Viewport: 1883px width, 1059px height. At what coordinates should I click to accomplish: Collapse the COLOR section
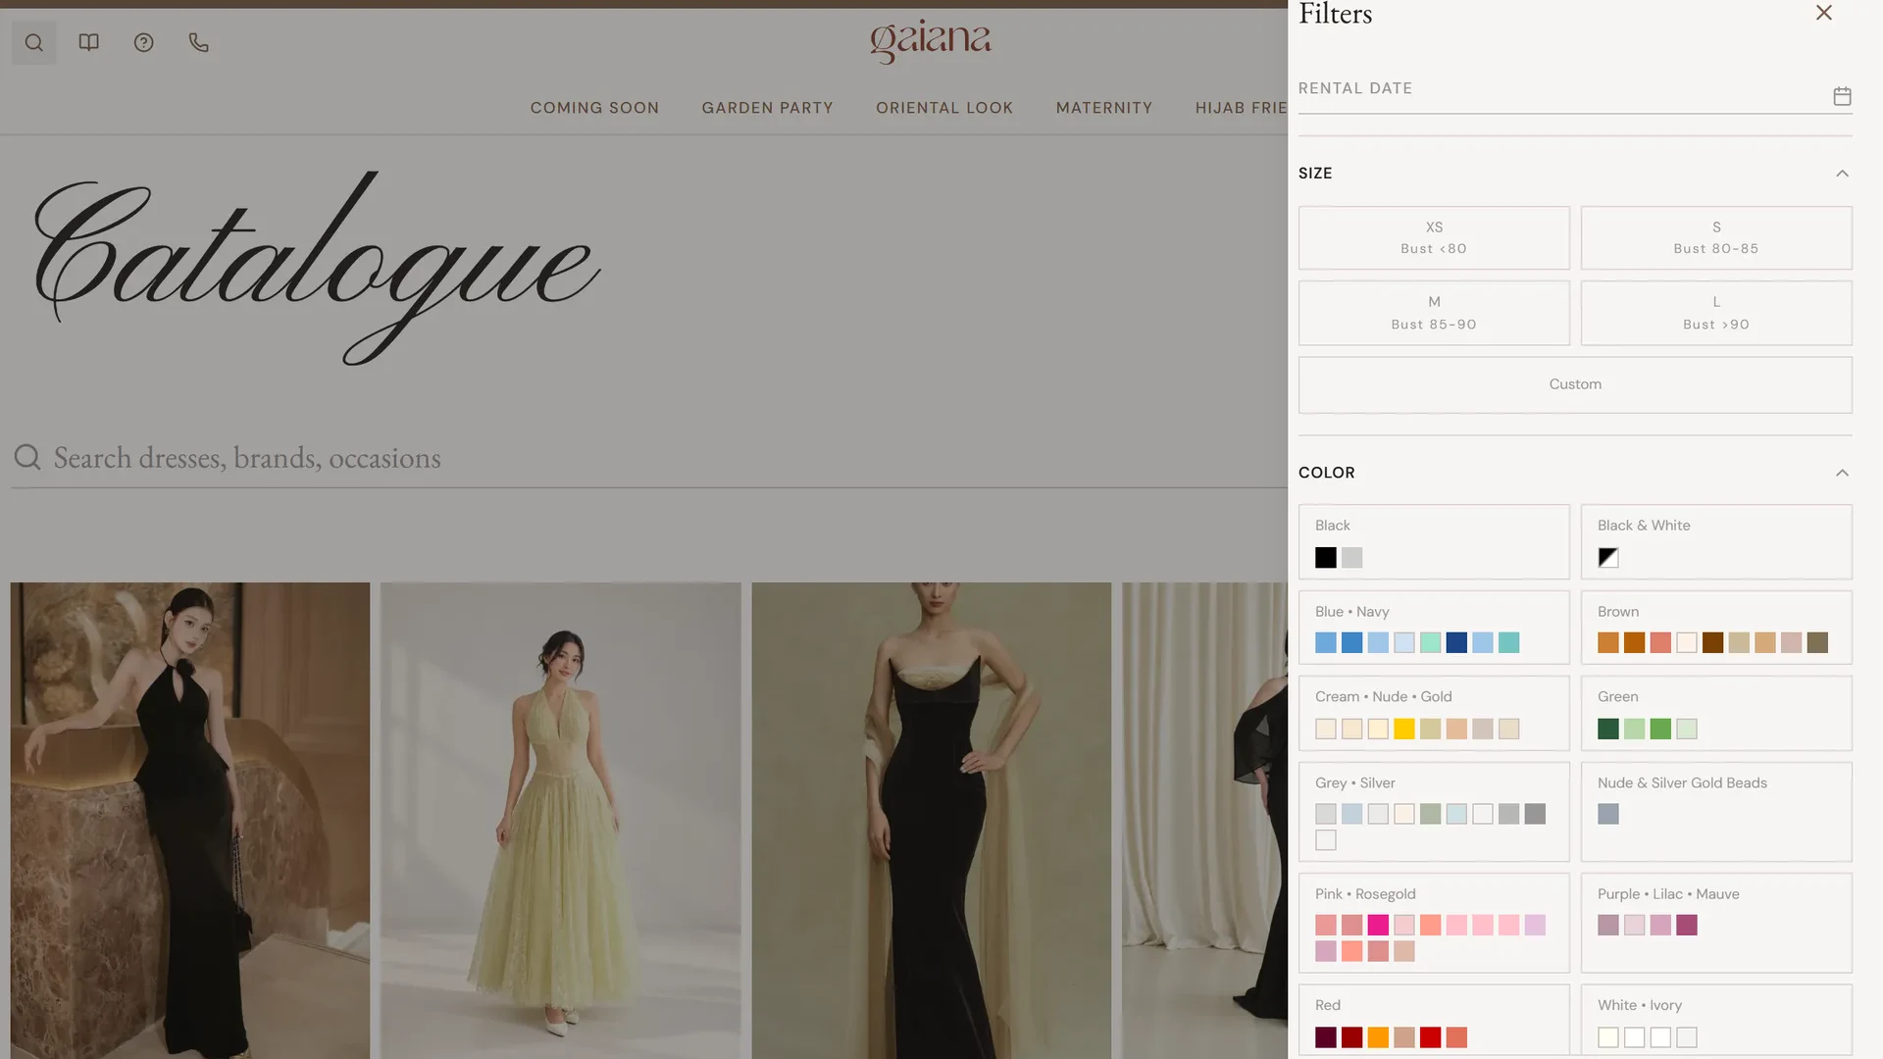pos(1842,473)
